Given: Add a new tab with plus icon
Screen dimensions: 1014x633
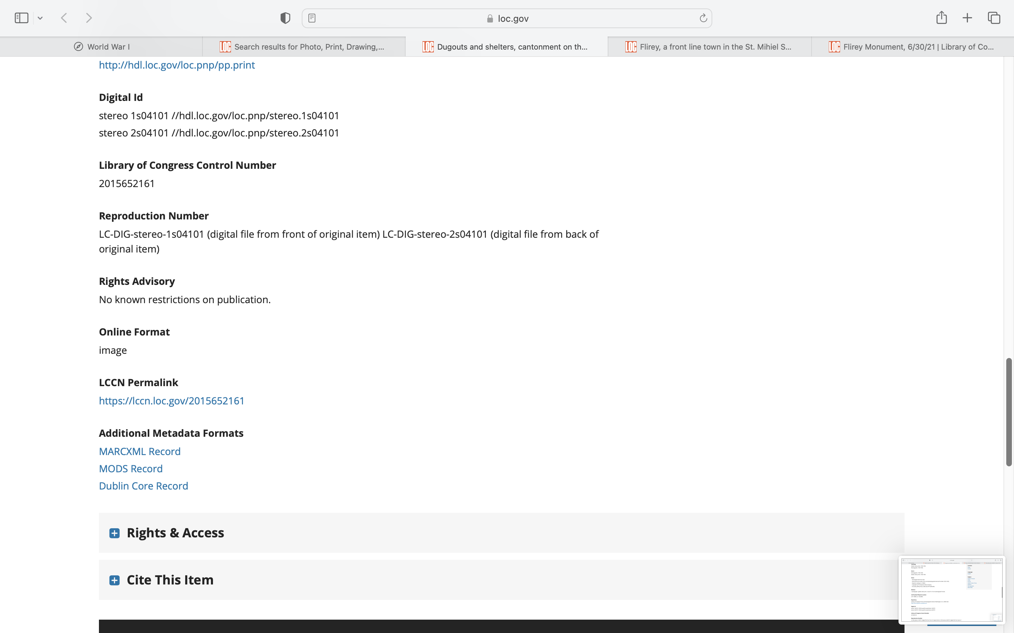Looking at the screenshot, I should 967,18.
